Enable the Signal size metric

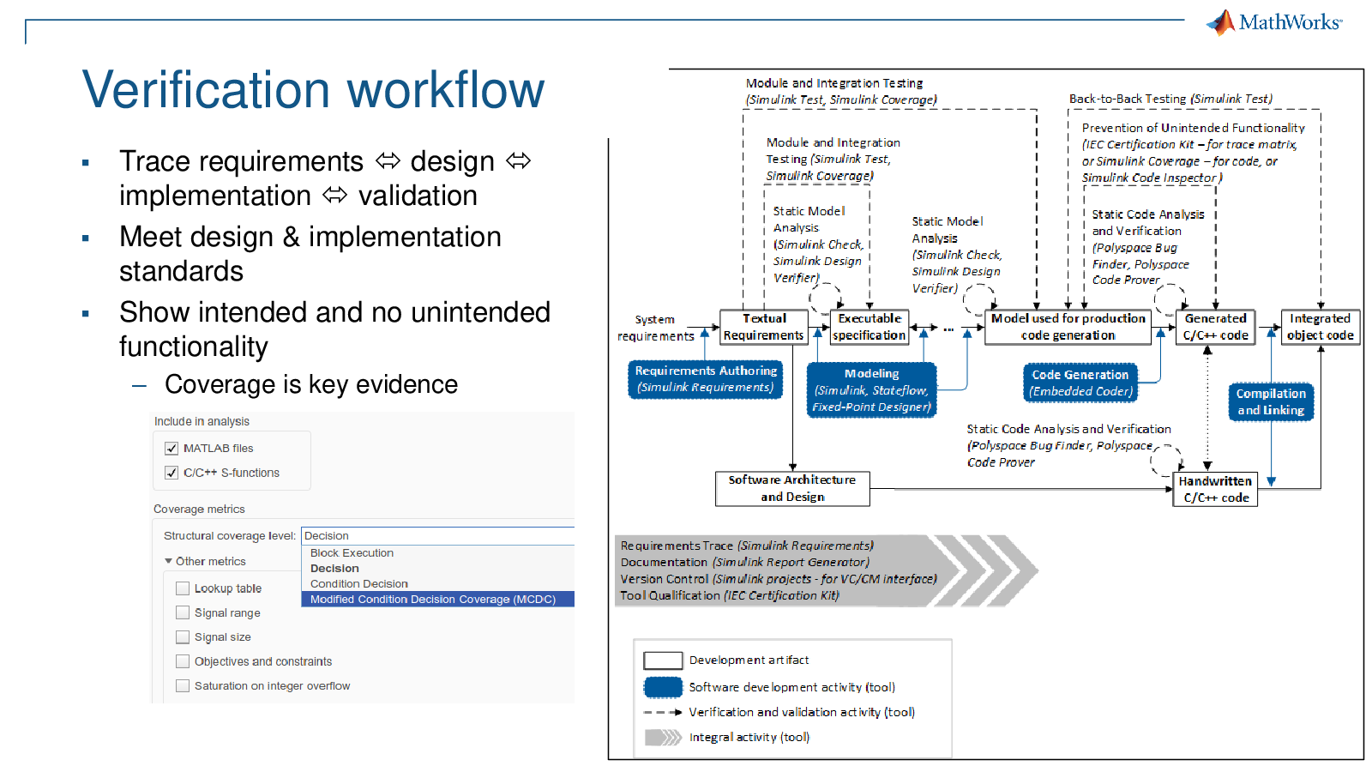[x=183, y=636]
